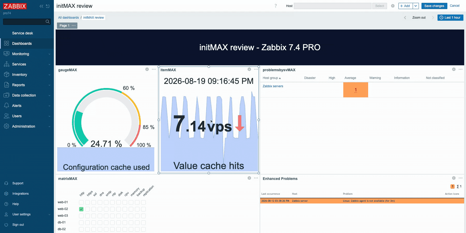Click the sigma total counter in Enhanced Problems
The width and height of the screenshot is (466, 233).
coord(459,186)
